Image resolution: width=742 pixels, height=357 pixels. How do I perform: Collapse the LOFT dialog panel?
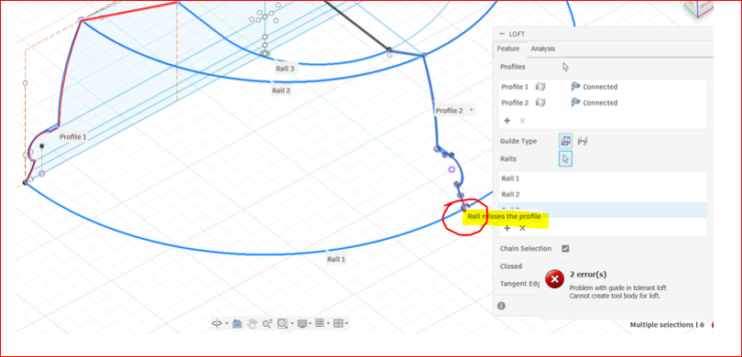click(502, 34)
